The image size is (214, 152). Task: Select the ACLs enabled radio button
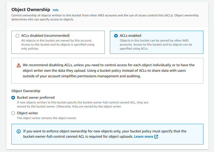116,36
